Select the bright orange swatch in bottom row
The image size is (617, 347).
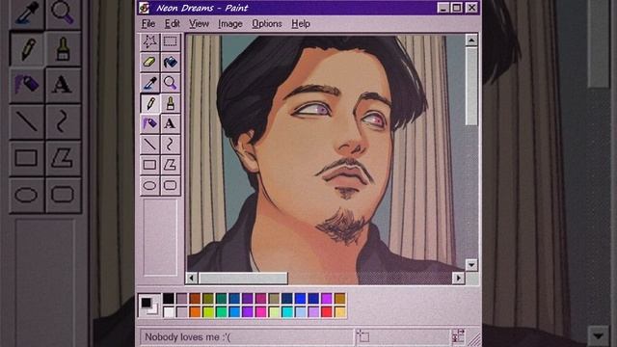pyautogui.click(x=195, y=312)
